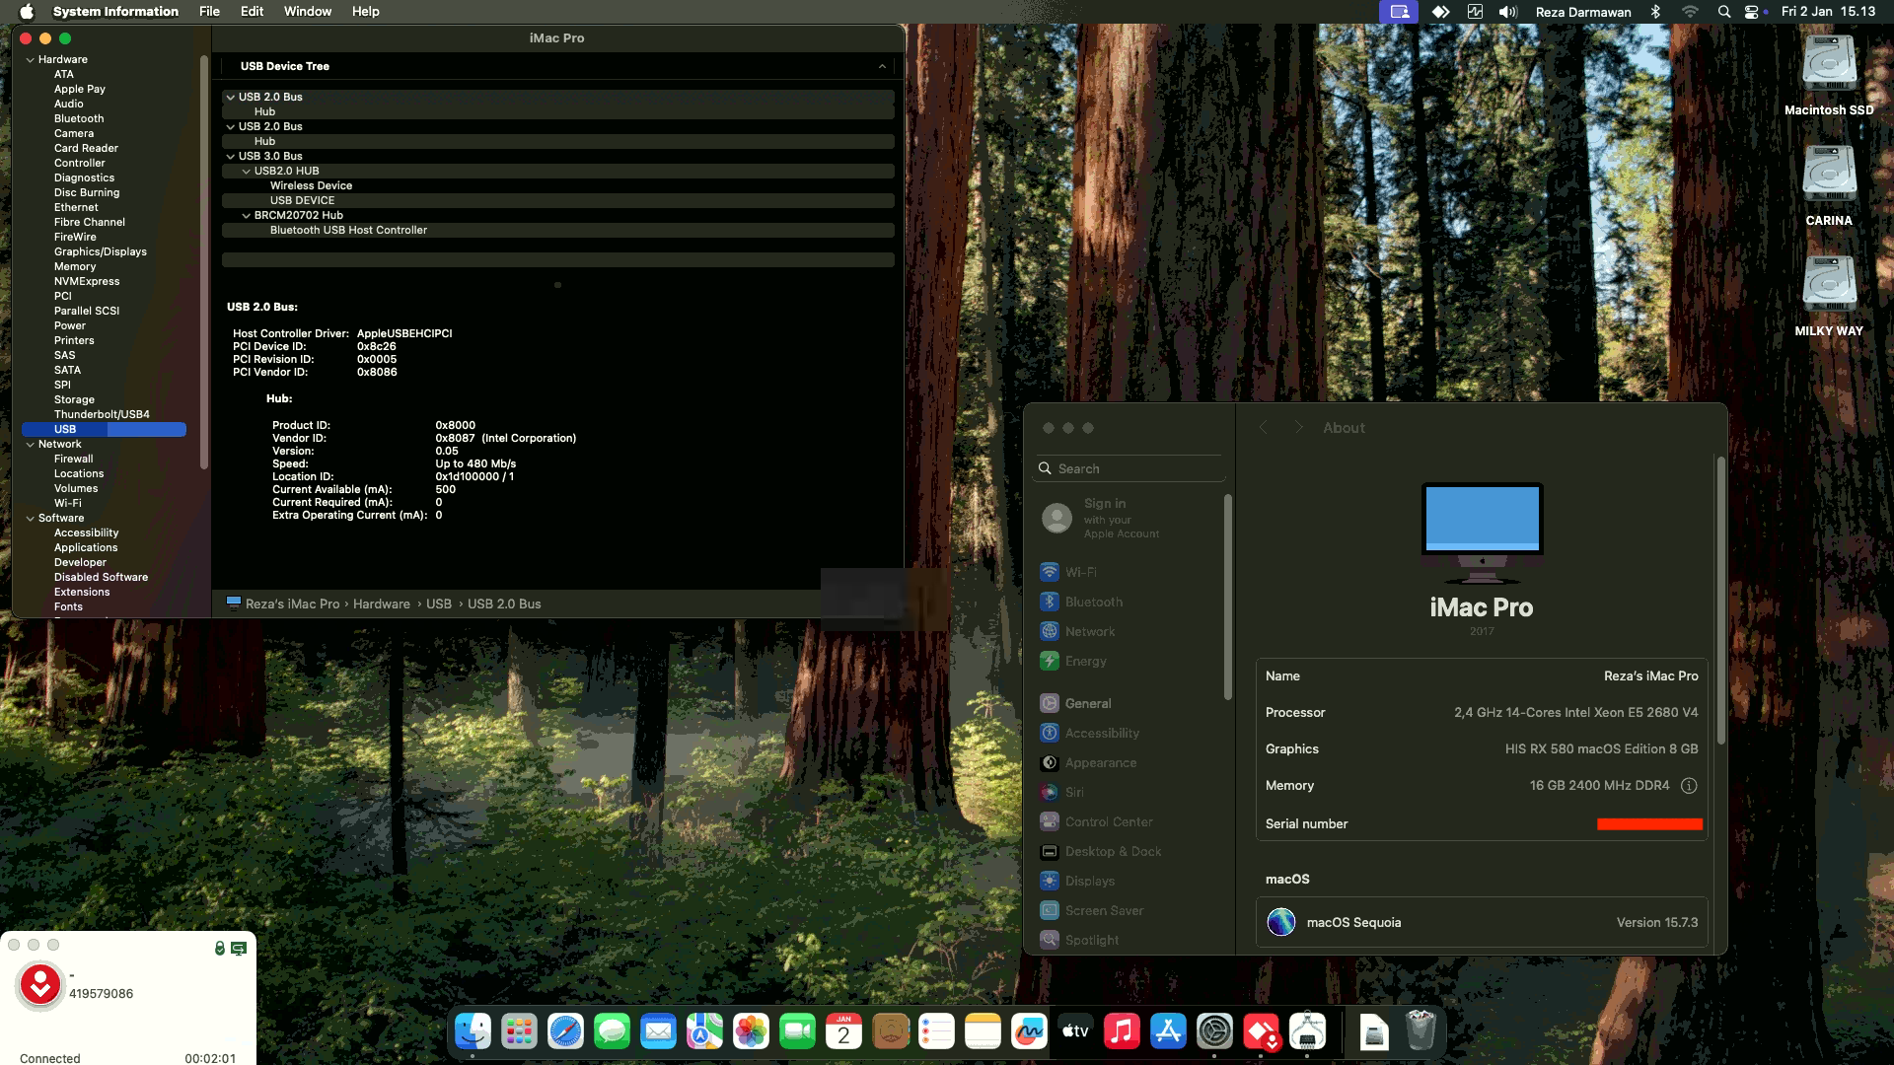Image resolution: width=1894 pixels, height=1065 pixels.
Task: Click the System Settings Search field
Action: pos(1129,469)
